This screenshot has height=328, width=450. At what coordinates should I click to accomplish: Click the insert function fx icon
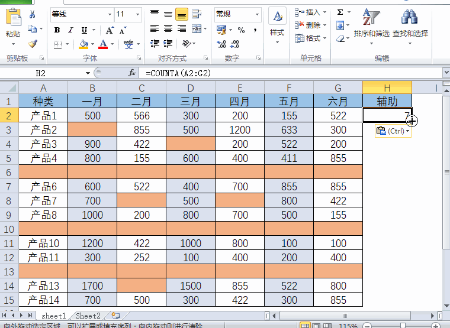131,73
